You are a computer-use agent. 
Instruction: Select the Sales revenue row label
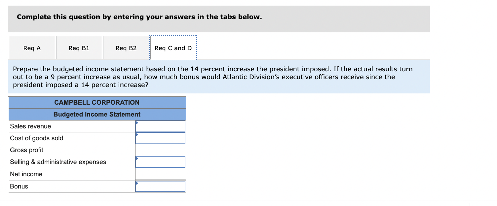(30, 126)
